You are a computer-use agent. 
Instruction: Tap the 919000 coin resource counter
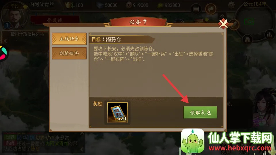pos(137,5)
